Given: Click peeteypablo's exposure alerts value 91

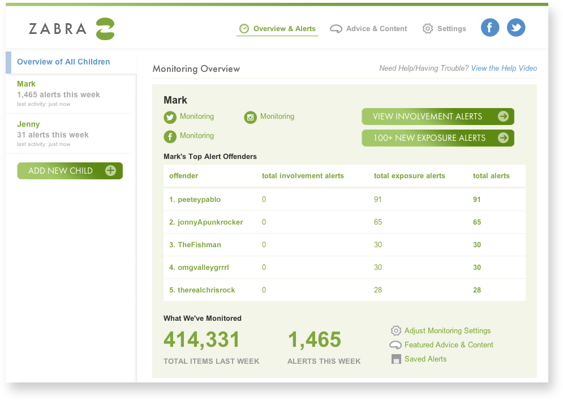Looking at the screenshot, I should coord(378,200).
